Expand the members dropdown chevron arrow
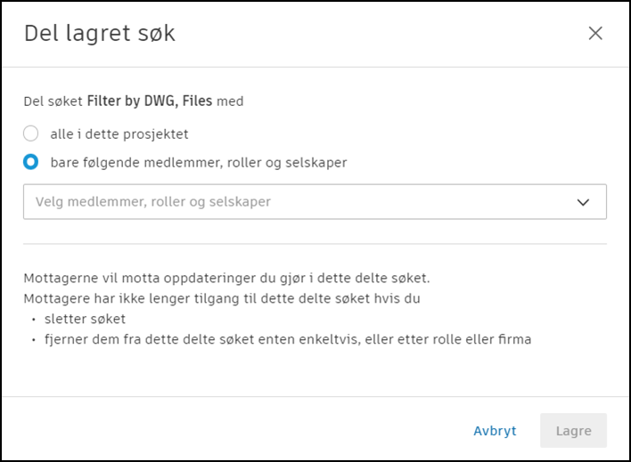631x462 pixels. point(584,202)
